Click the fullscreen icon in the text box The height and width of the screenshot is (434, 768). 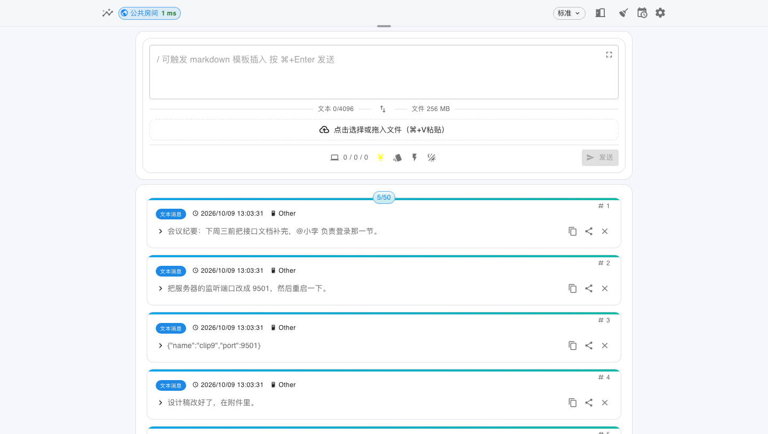click(609, 54)
